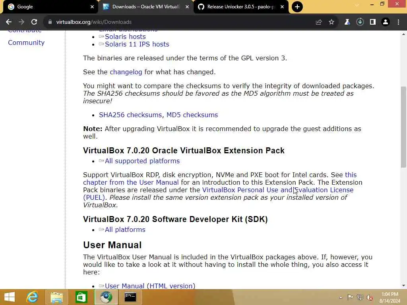
Task: Click the Google favicon on first tab
Action: (11, 7)
